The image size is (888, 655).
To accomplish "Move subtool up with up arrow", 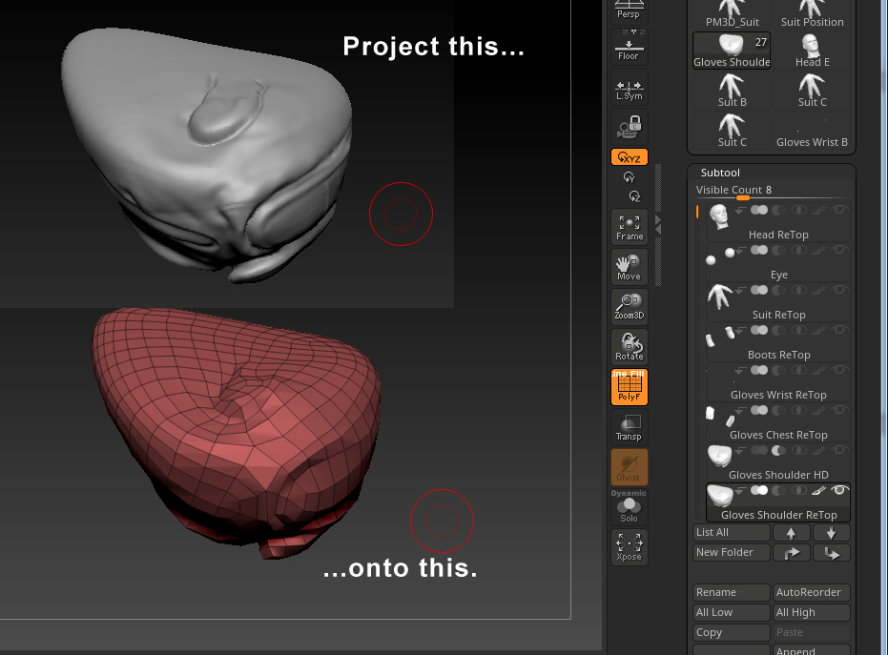I will 791,533.
